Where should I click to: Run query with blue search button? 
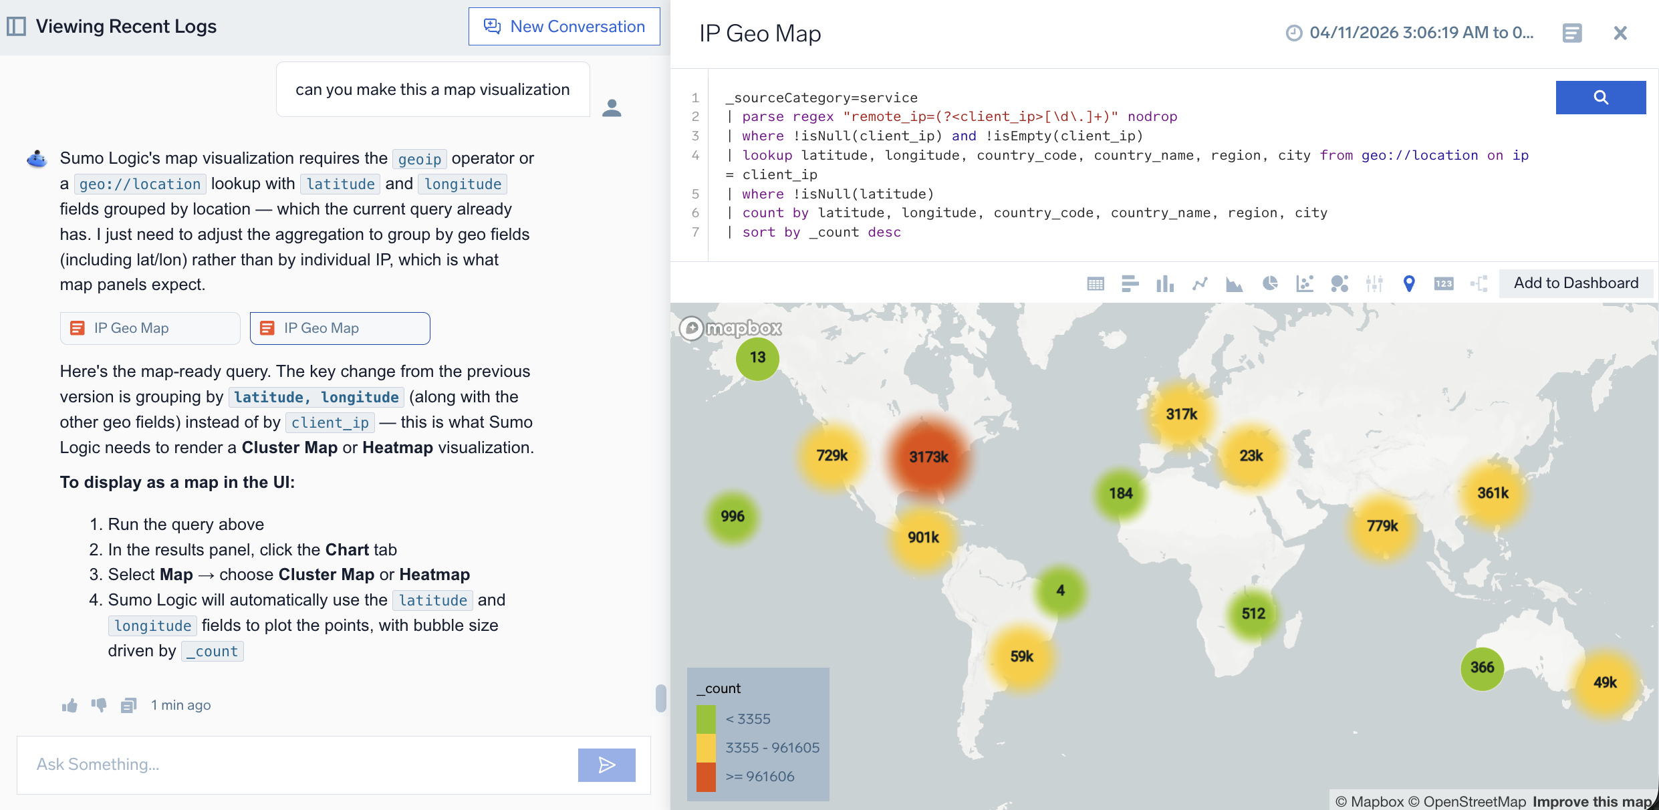(x=1601, y=98)
